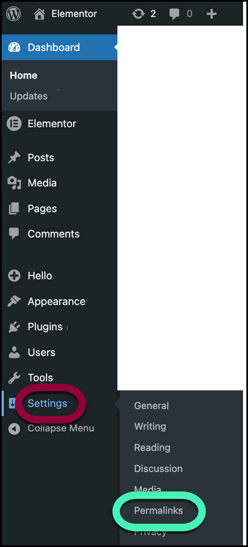
Task: Click the Elementor sidebar icon
Action: pos(14,123)
